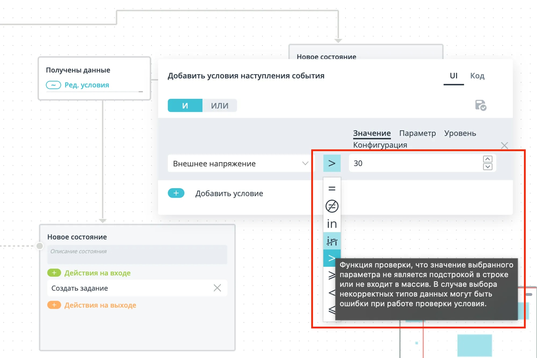Select the Параметр tab
The height and width of the screenshot is (358, 537).
(x=417, y=133)
